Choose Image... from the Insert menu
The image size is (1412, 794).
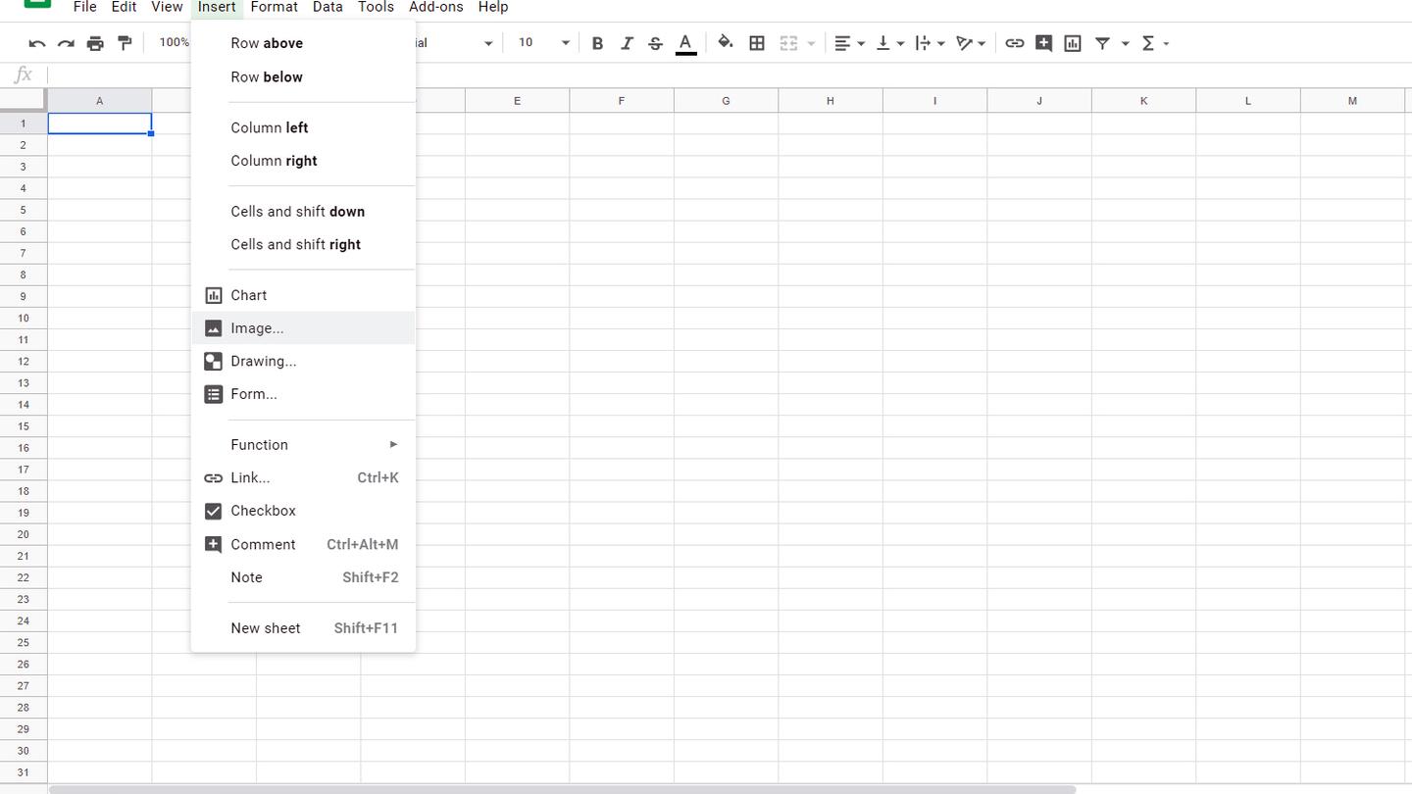pyautogui.click(x=257, y=328)
